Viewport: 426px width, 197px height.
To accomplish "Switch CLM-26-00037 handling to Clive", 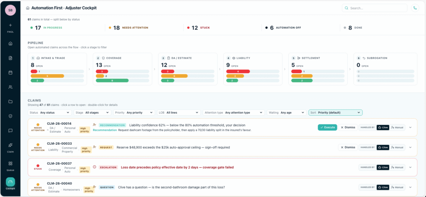I will [383, 168].
